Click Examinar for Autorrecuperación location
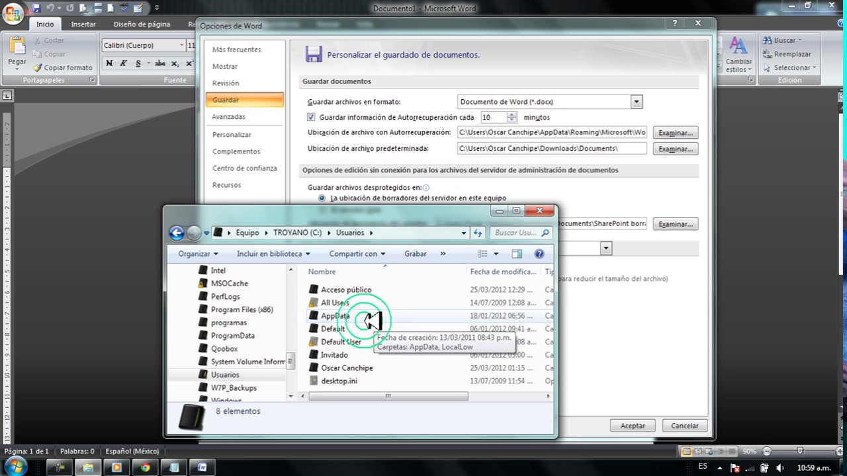 tap(675, 133)
